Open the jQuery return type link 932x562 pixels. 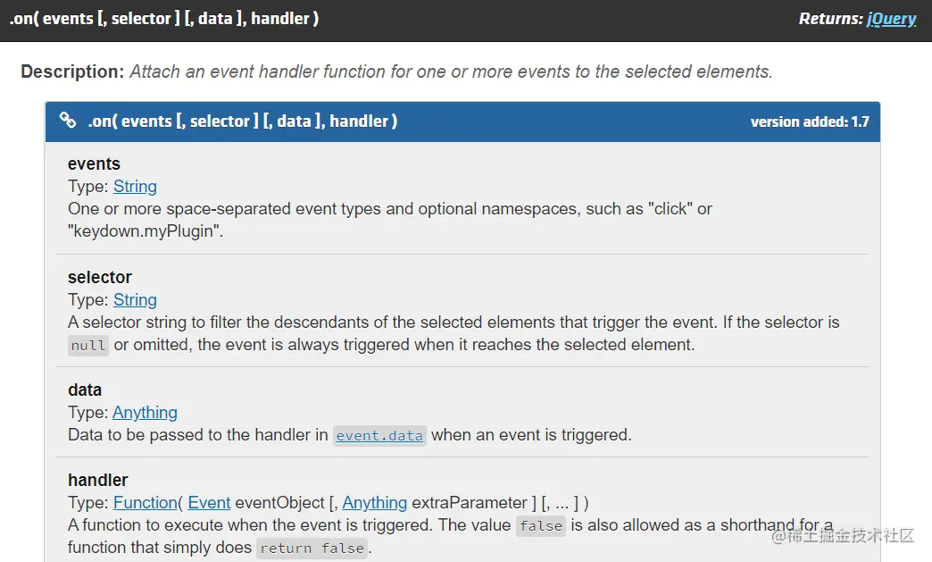tap(891, 19)
